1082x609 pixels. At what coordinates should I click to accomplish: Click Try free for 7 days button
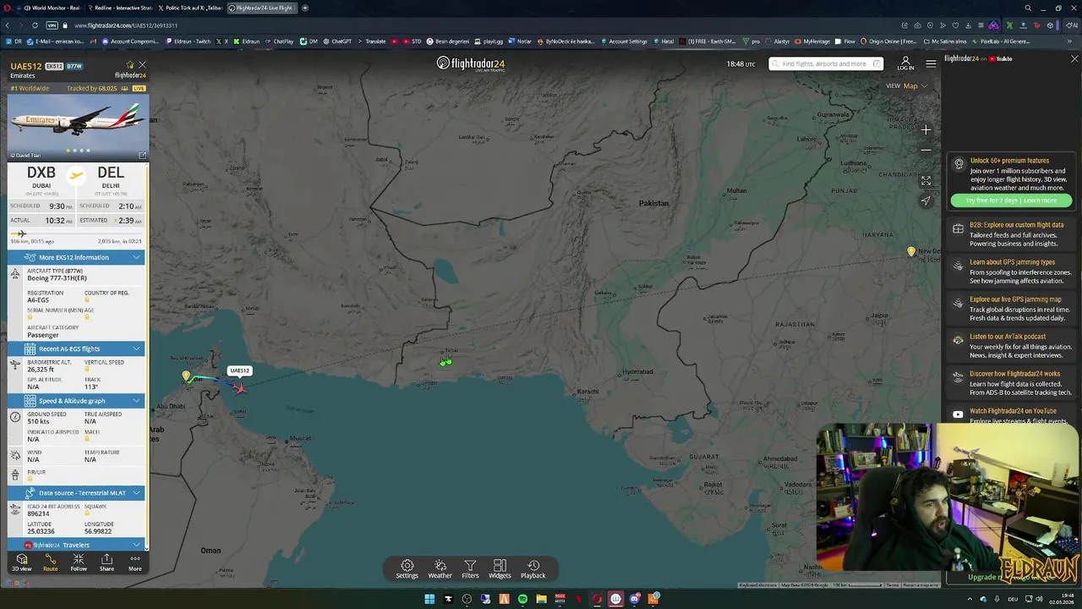[x=1011, y=200]
